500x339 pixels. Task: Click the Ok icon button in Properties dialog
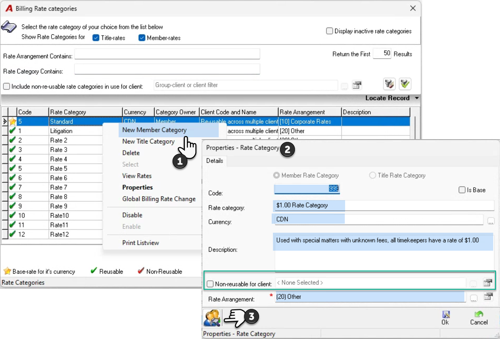[445, 318]
